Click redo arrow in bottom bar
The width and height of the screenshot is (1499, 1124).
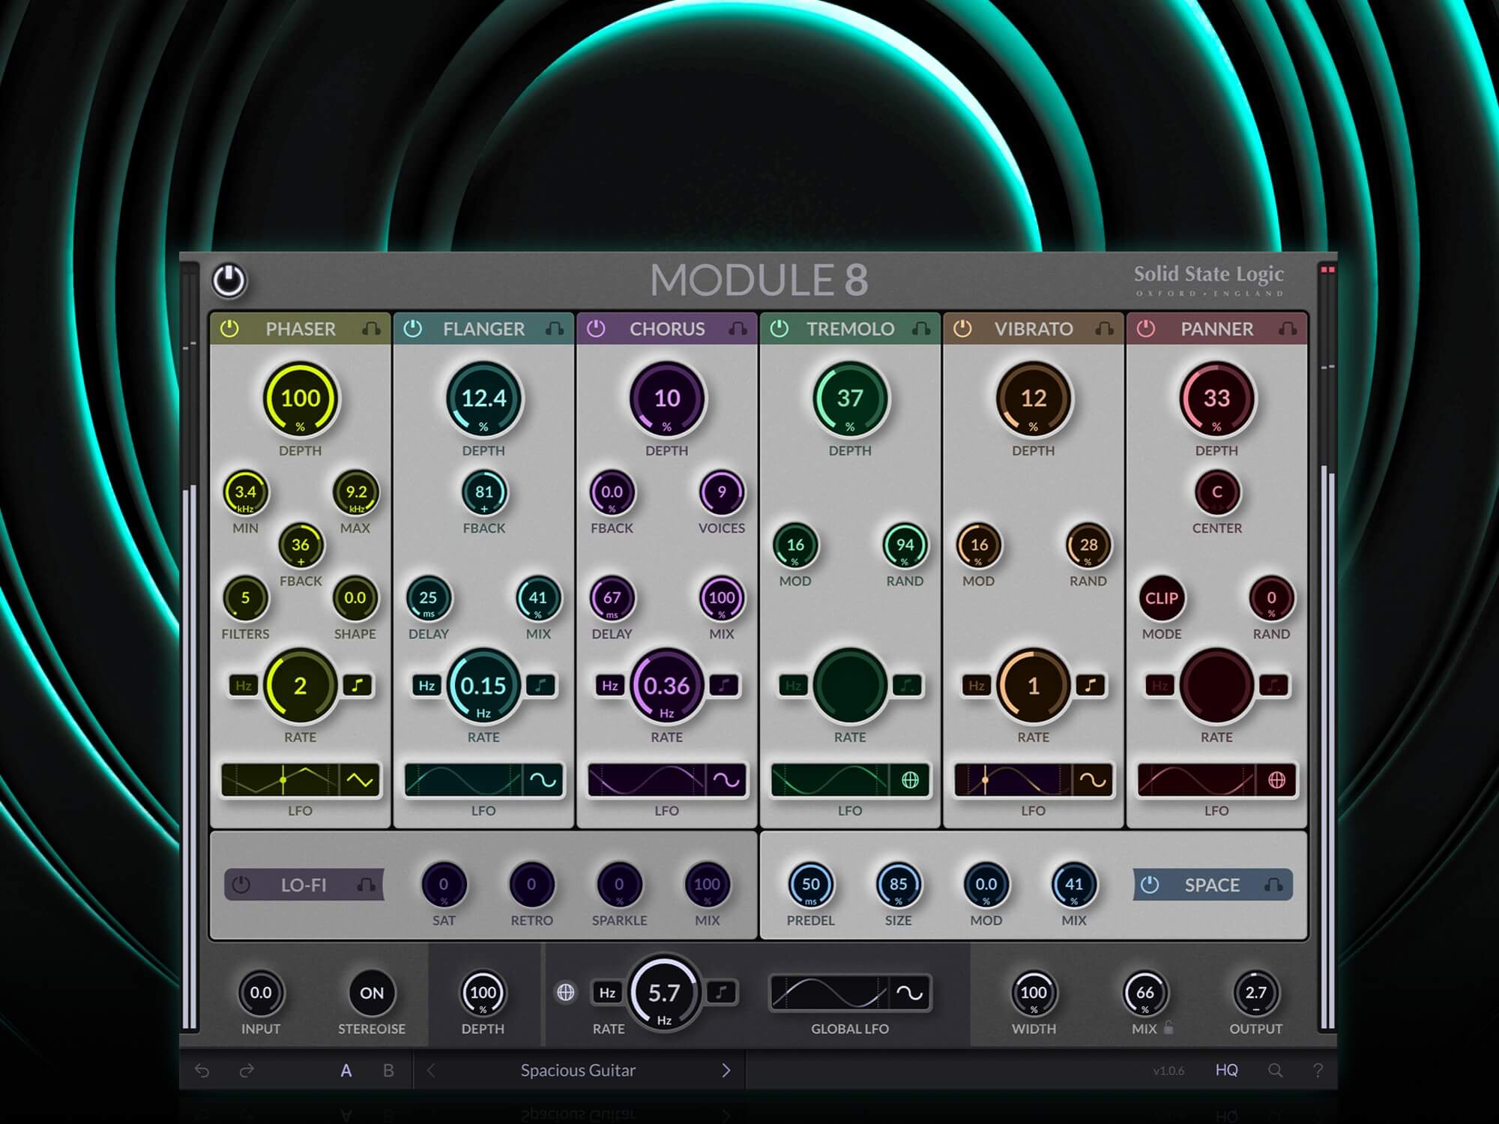point(247,1071)
